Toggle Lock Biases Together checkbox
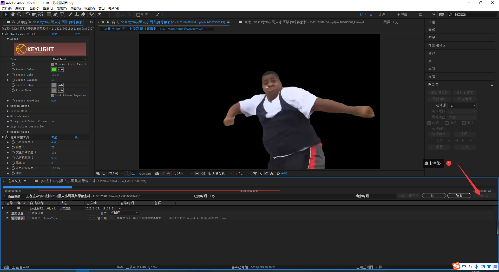 (53, 96)
